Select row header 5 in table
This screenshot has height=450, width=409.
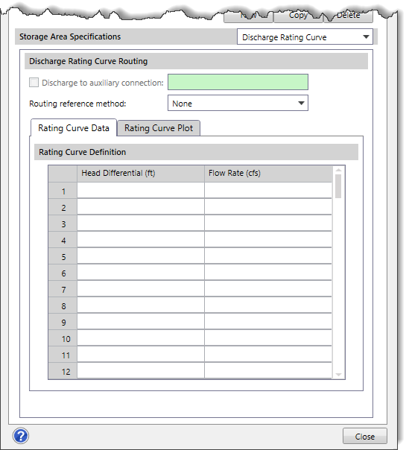pyautogui.click(x=63, y=256)
